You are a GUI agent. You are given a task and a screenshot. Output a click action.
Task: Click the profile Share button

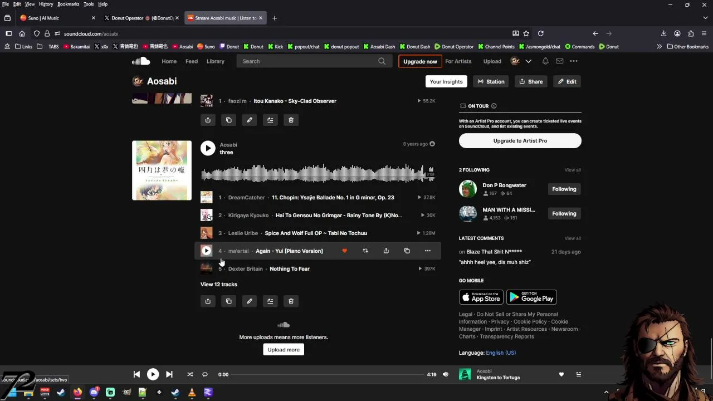tap(531, 81)
